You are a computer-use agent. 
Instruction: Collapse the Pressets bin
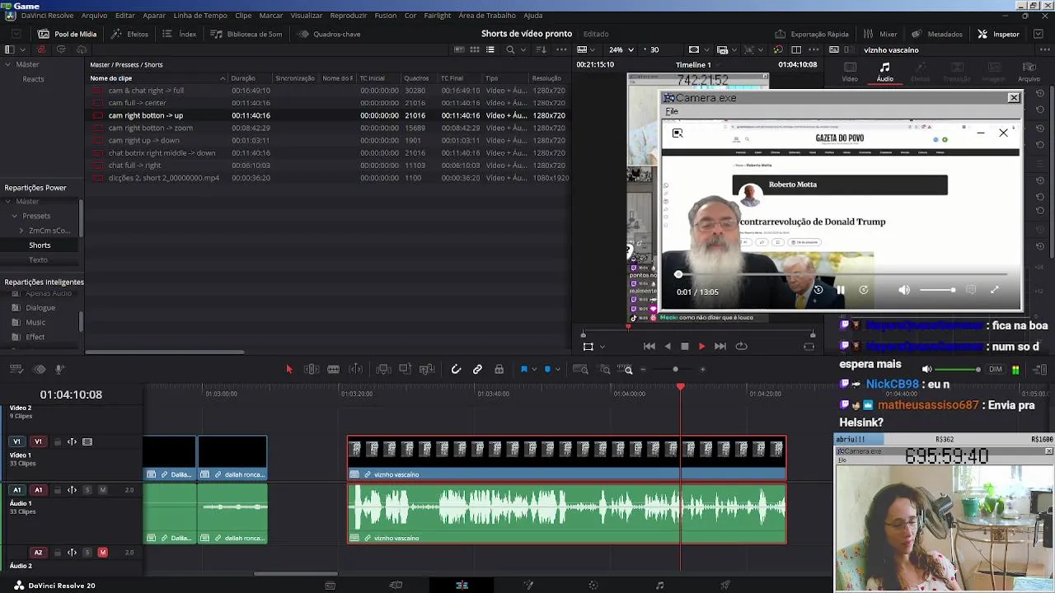pyautogui.click(x=14, y=216)
